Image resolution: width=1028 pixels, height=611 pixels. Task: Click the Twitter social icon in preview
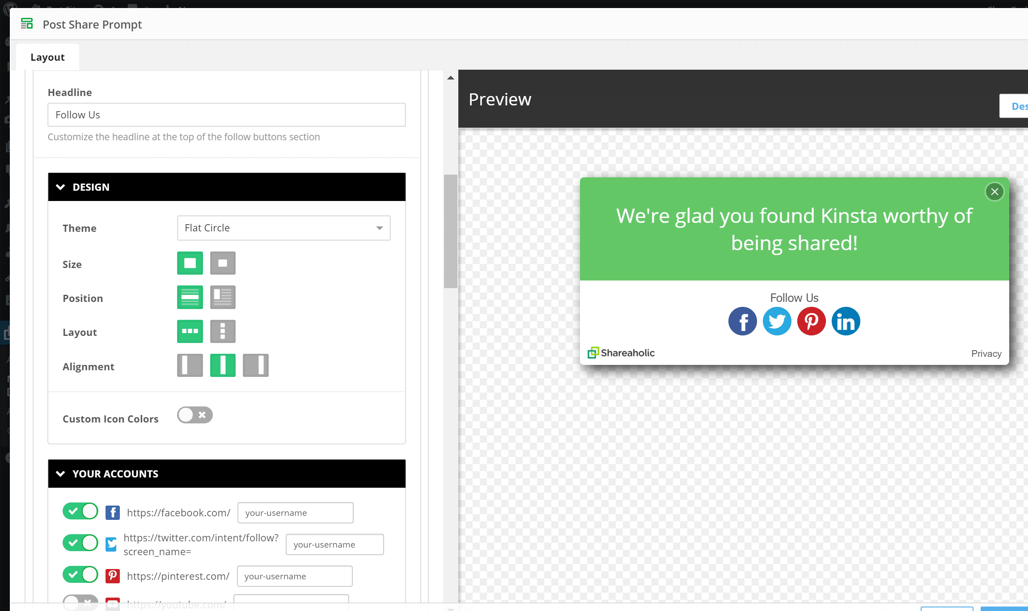click(x=777, y=321)
